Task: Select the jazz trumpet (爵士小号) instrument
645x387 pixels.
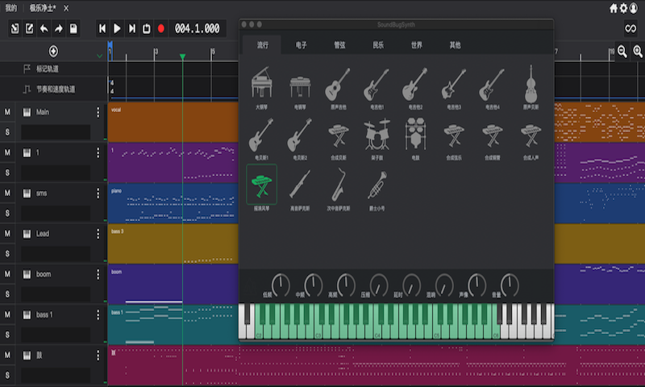Action: (377, 185)
